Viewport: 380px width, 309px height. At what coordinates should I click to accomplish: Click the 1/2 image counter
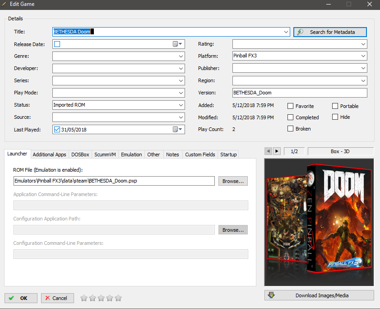(x=294, y=151)
